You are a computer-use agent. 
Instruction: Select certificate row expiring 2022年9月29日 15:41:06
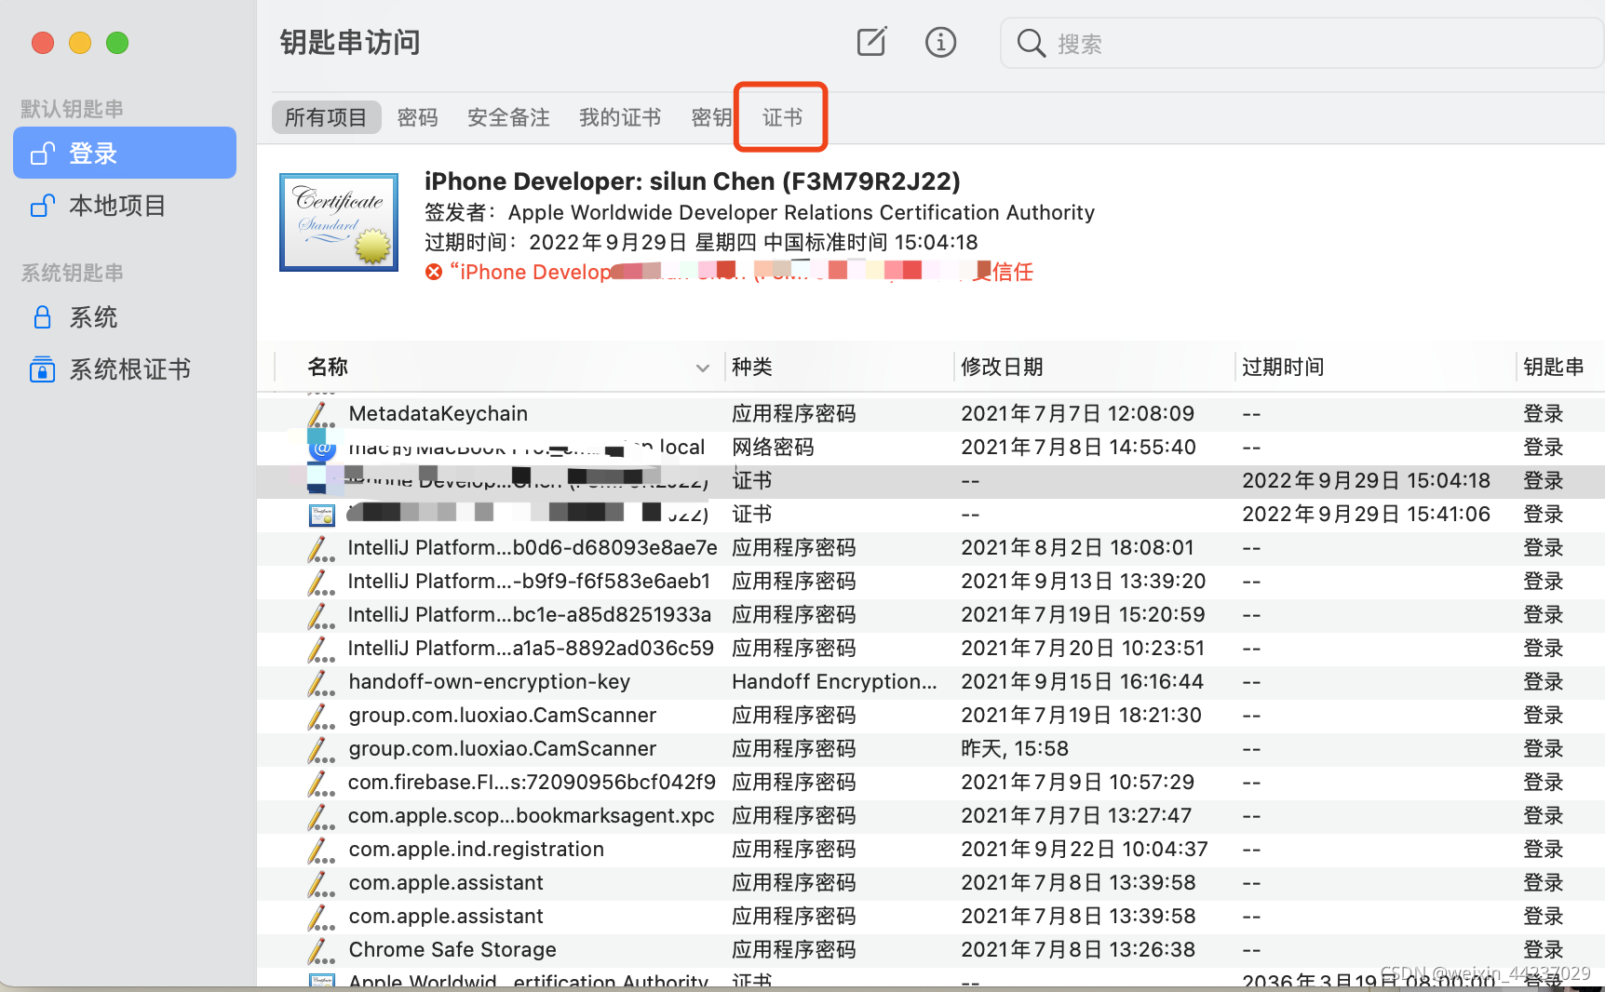931,514
